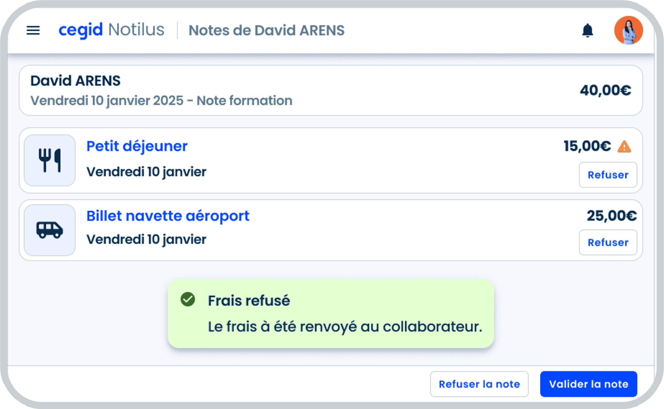
Task: Open the user profile avatar
Action: point(628,30)
